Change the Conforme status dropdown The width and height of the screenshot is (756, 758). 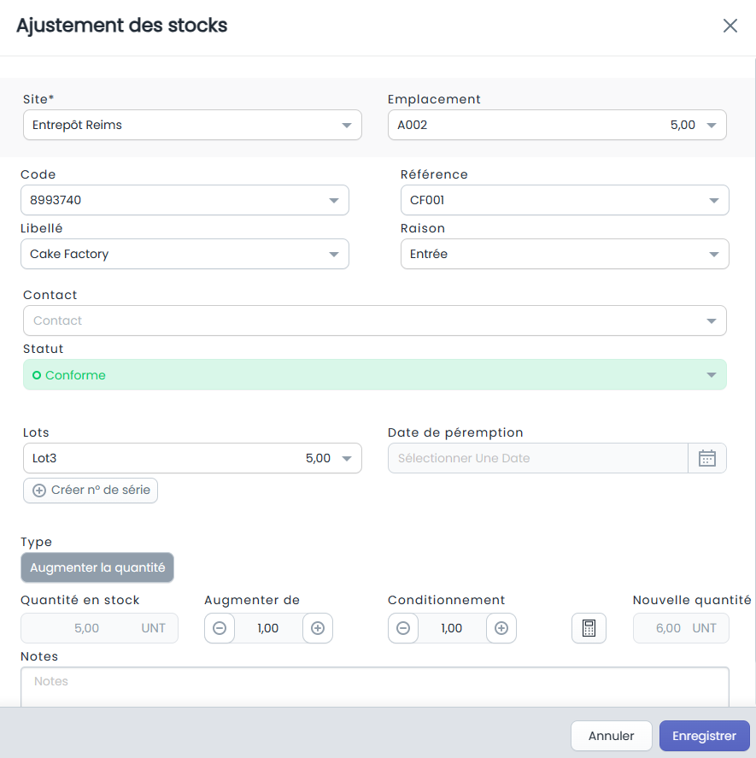375,374
